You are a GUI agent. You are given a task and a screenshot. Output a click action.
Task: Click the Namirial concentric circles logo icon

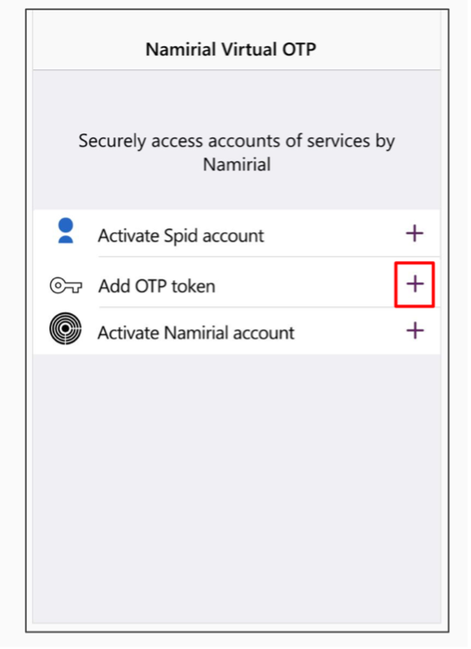pyautogui.click(x=65, y=329)
